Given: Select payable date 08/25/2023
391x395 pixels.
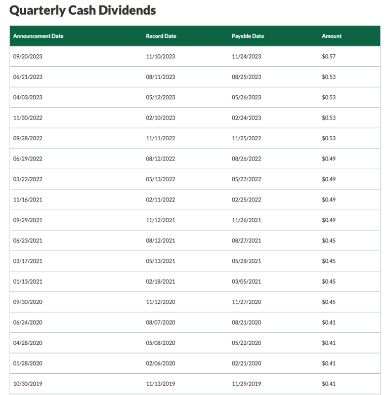Looking at the screenshot, I should point(246,77).
